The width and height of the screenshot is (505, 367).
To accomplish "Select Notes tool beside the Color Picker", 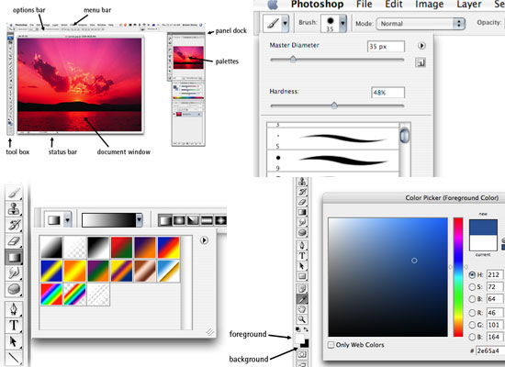I will (x=302, y=288).
